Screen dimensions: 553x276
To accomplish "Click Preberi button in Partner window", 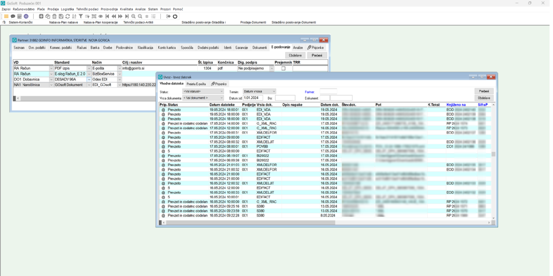I will coord(317,56).
